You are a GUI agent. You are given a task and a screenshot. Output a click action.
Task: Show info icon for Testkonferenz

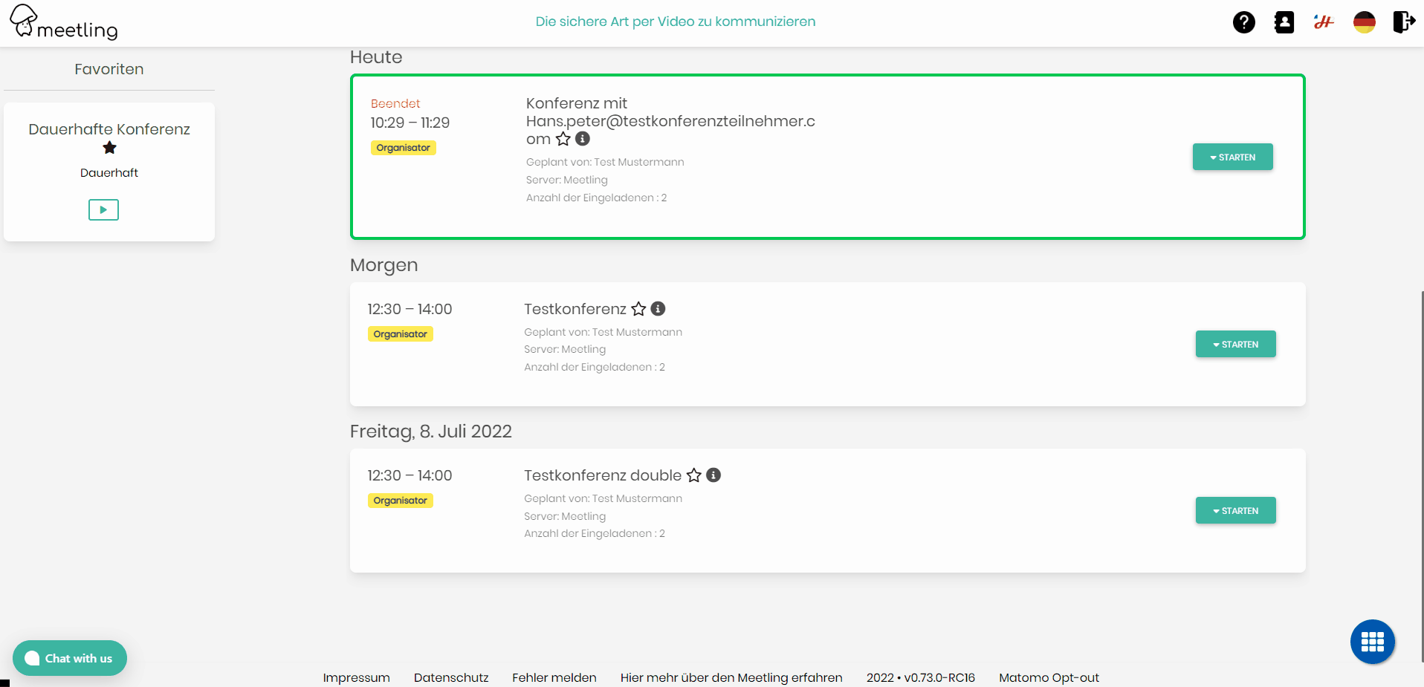pyautogui.click(x=658, y=309)
